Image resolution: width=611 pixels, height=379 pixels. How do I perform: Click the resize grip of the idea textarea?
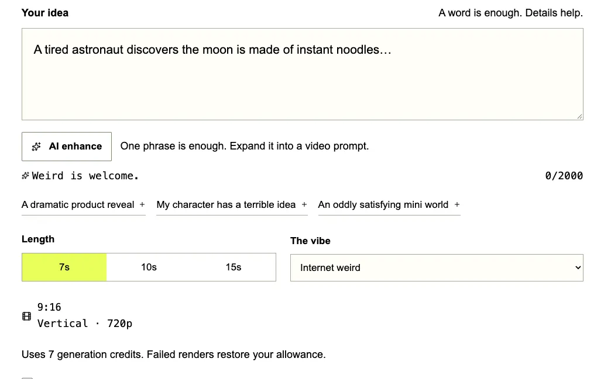point(579,116)
